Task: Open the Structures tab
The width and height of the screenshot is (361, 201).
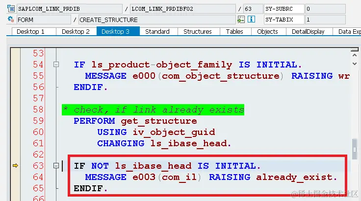Action: coord(198,31)
